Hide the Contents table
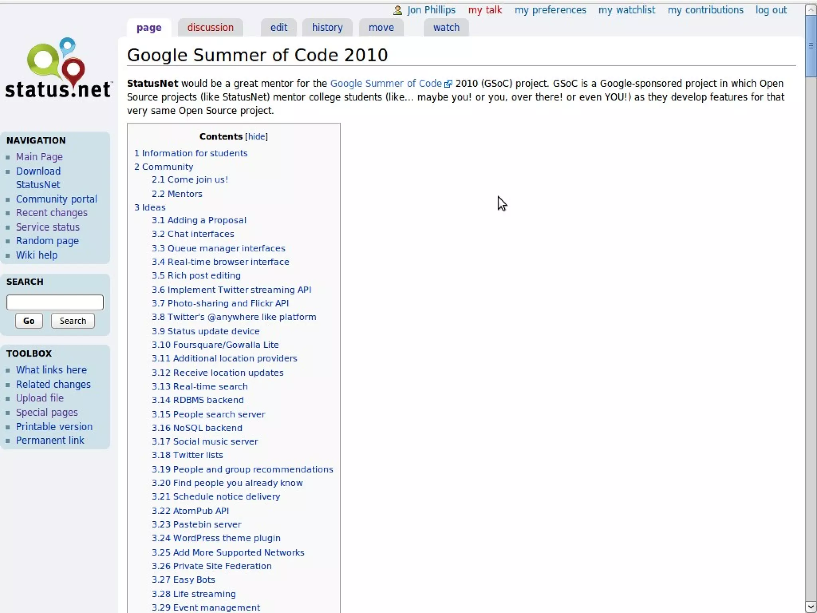 point(256,136)
